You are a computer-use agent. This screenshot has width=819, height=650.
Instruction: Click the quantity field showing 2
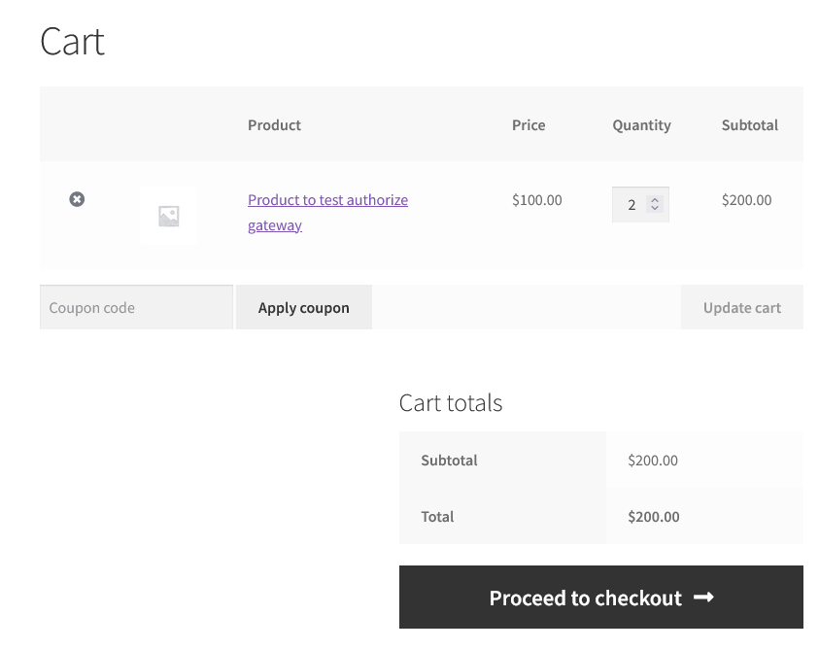point(640,204)
